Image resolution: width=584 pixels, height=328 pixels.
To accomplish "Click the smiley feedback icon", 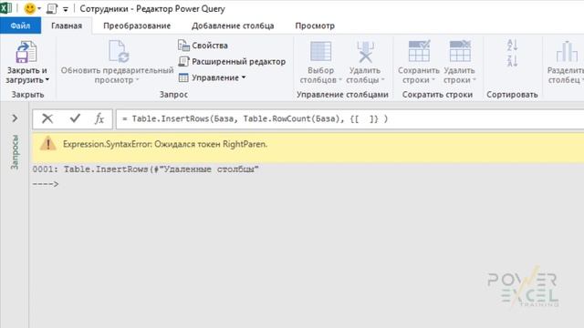I will click(x=29, y=8).
